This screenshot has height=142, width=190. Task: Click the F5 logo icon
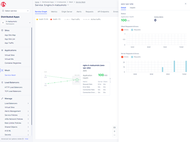3,5
